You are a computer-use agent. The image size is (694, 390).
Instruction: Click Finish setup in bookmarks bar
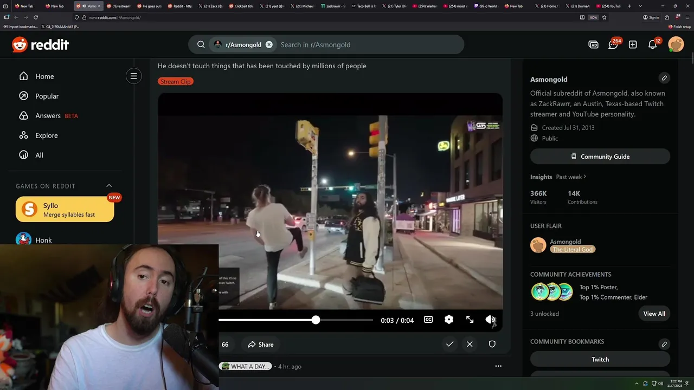click(x=680, y=27)
